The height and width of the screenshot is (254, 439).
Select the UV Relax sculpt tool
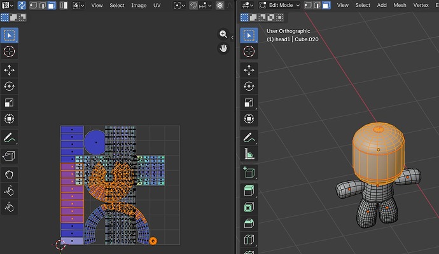tap(10, 191)
